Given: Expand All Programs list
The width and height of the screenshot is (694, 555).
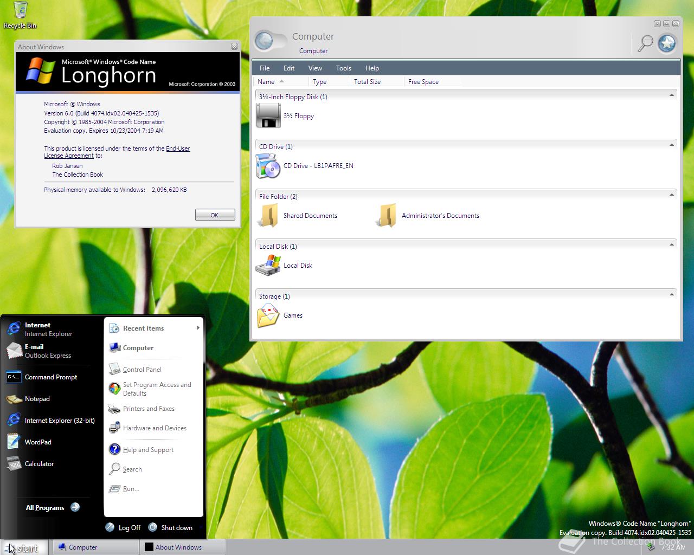Looking at the screenshot, I should coord(53,507).
